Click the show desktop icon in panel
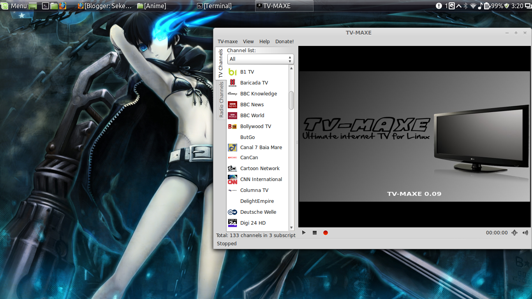Image resolution: width=532 pixels, height=299 pixels. 33,6
